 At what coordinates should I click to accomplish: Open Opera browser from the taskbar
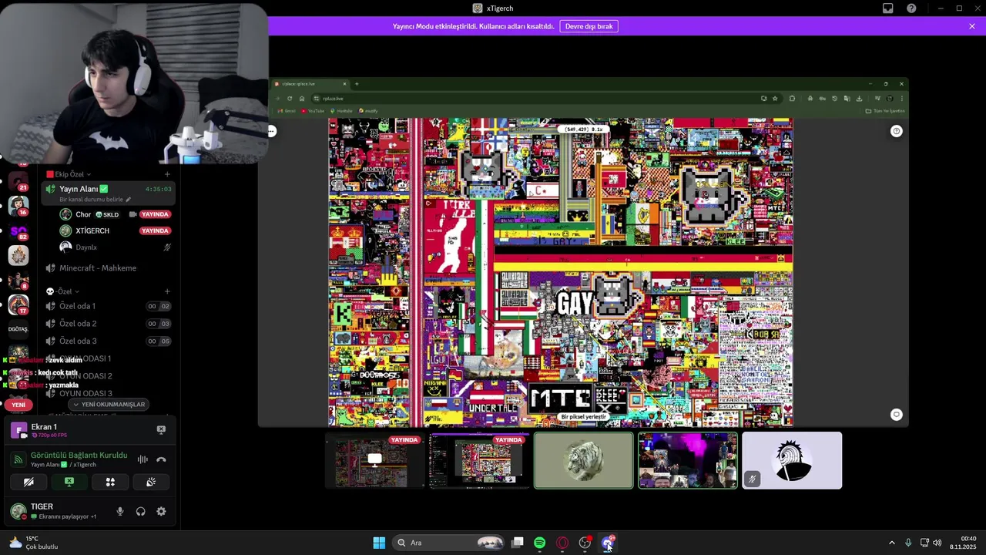click(562, 543)
